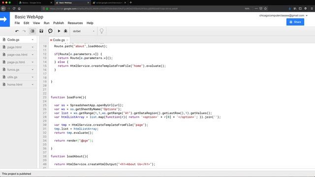The width and height of the screenshot is (315, 177).
Task: Debug the selected function with the bug icon
Action: [x=65, y=31]
